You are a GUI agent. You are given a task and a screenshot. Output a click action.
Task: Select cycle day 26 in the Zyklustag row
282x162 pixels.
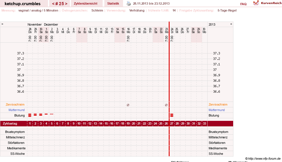[166, 123]
